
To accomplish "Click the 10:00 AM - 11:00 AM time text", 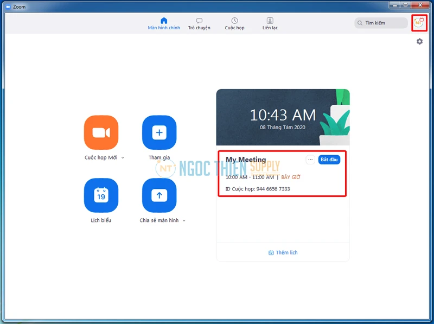I will point(250,177).
